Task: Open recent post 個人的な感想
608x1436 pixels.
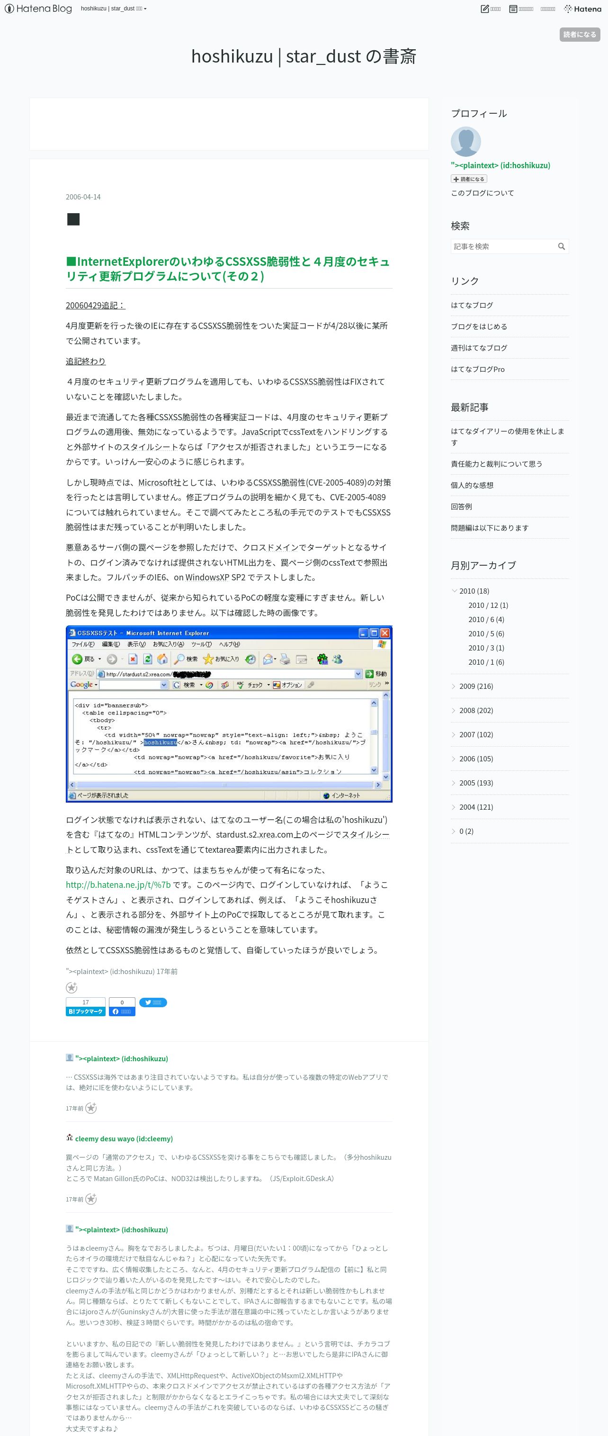Action: point(472,485)
